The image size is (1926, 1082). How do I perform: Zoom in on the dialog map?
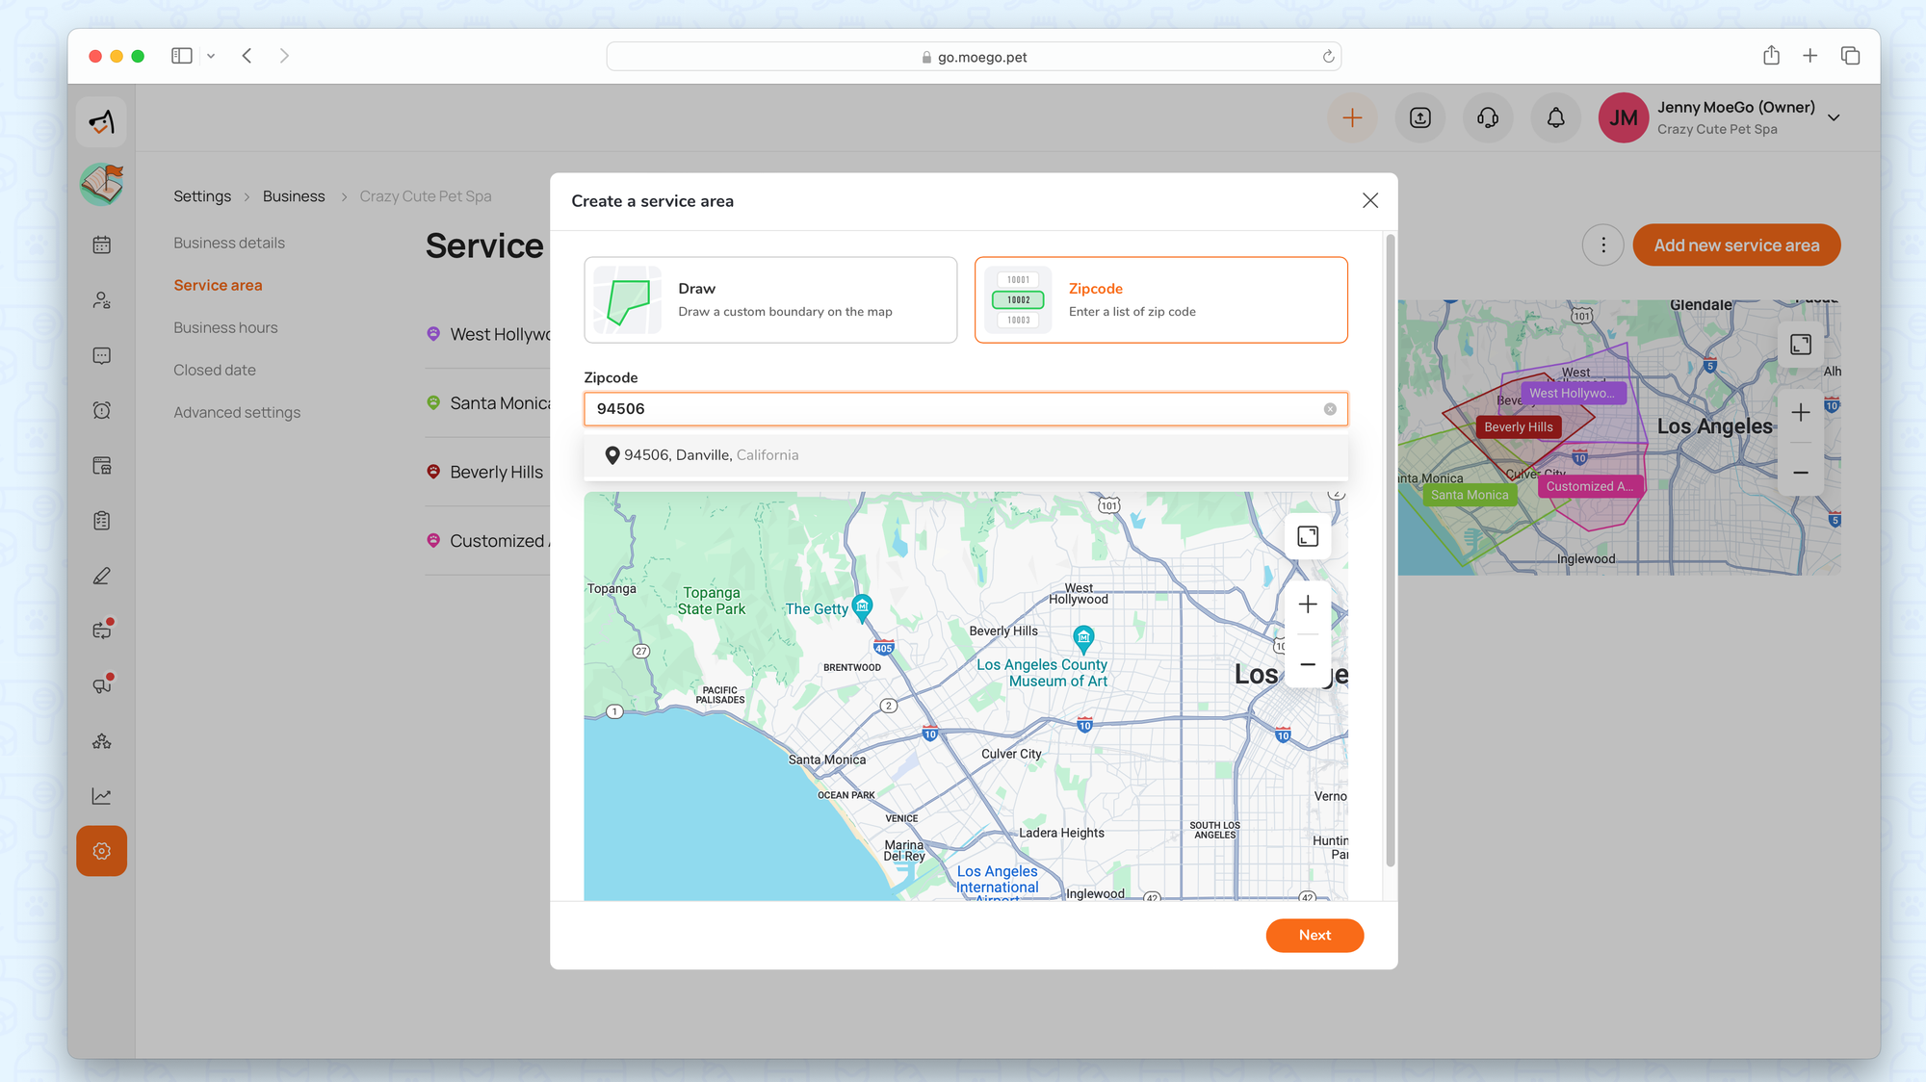(1308, 605)
